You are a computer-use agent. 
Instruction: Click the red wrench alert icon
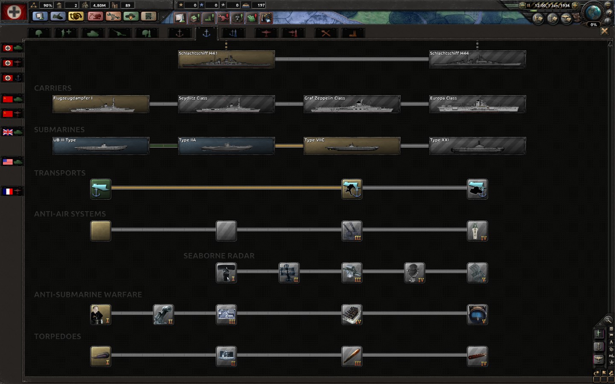click(x=223, y=17)
